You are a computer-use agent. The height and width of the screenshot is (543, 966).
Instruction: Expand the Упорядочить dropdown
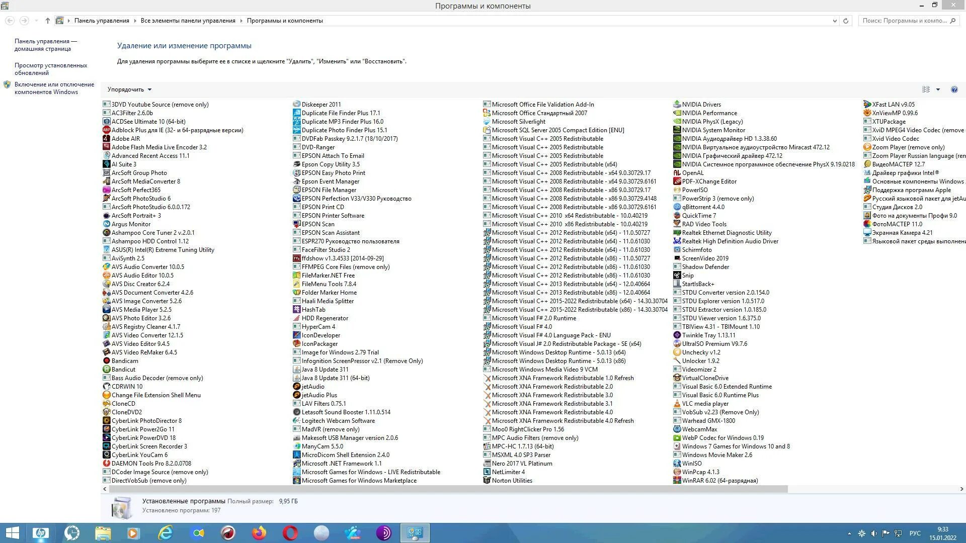[x=129, y=89]
